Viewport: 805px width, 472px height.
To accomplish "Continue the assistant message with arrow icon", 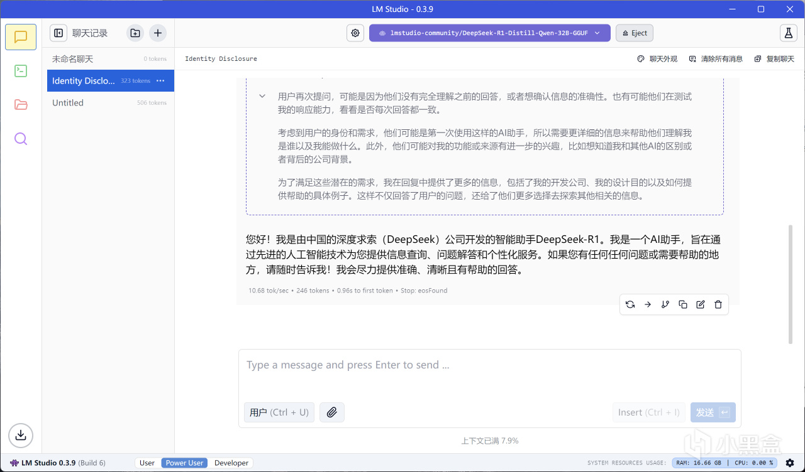I will (648, 304).
